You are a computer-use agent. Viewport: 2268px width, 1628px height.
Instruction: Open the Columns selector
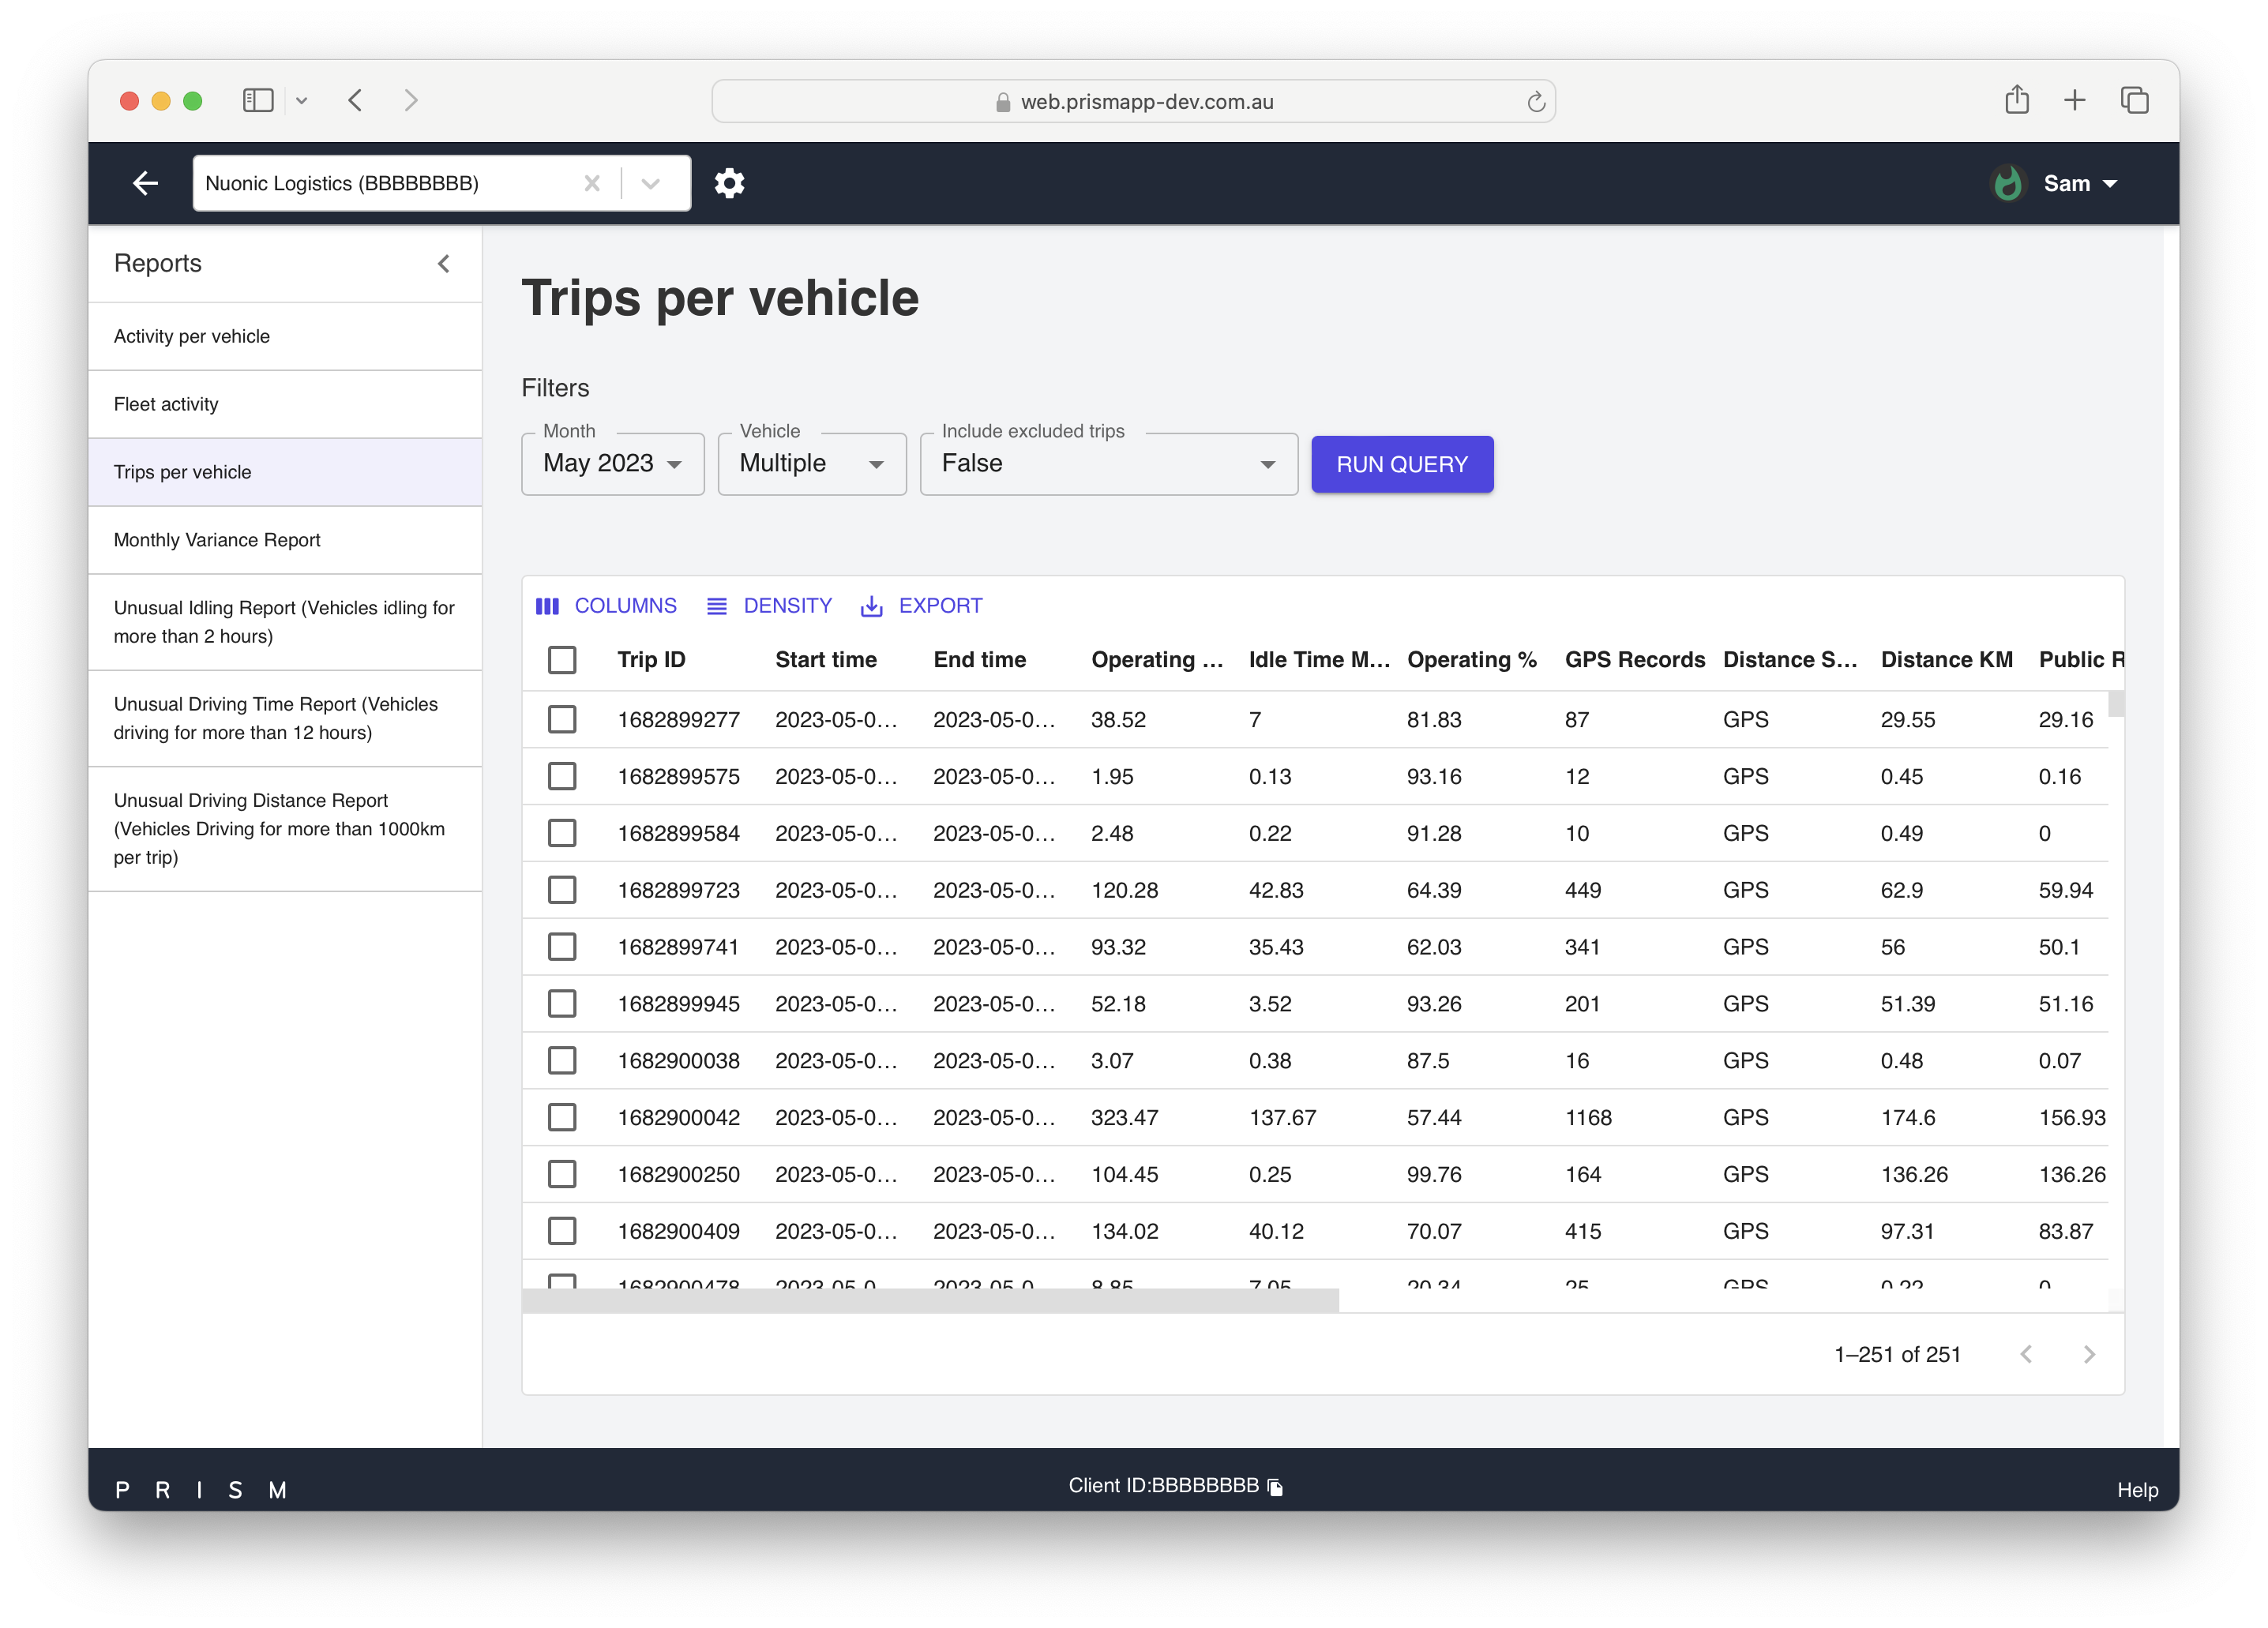coord(606,606)
